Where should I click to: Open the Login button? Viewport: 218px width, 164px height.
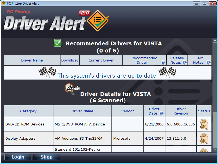click(x=18, y=157)
